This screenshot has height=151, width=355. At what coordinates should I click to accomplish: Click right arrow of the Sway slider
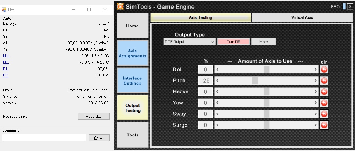point(316,114)
